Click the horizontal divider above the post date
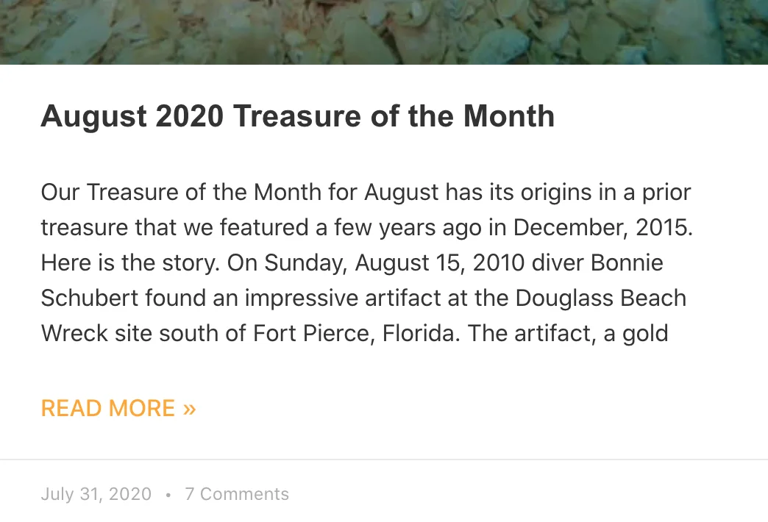 click(384, 460)
